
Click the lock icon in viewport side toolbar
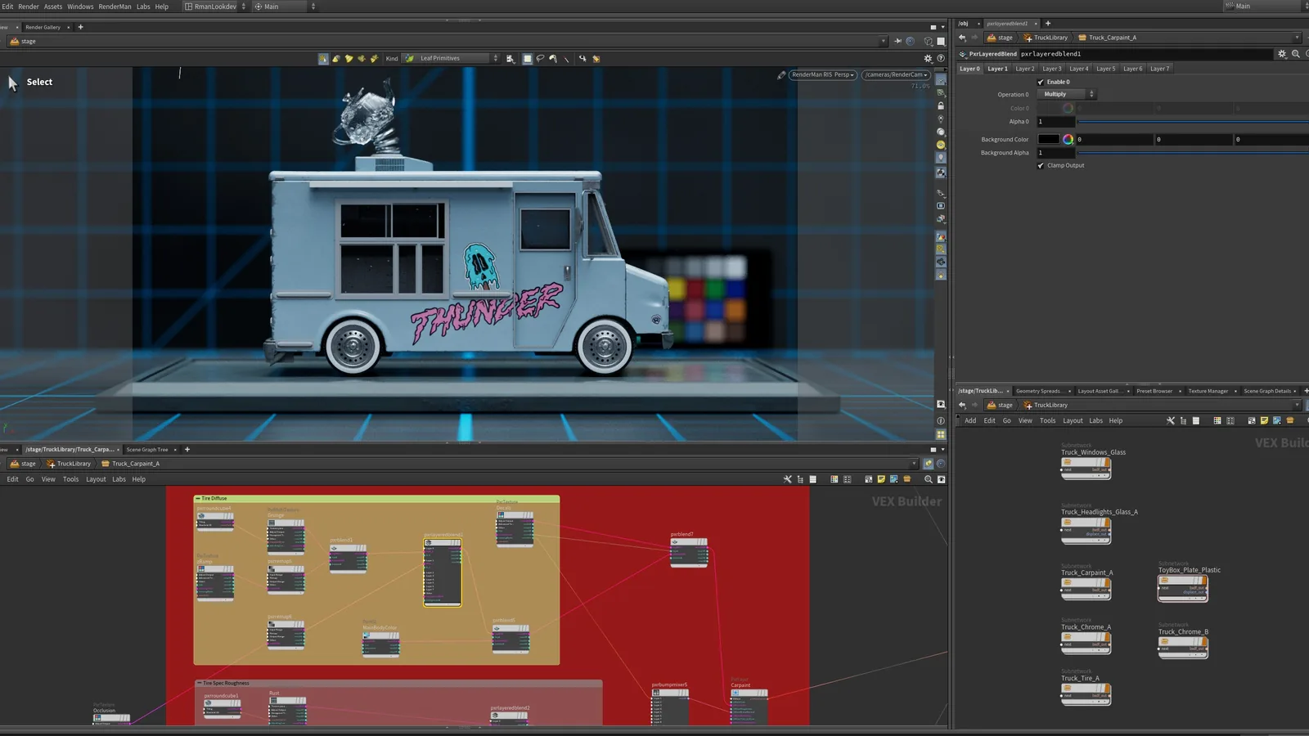click(x=941, y=106)
